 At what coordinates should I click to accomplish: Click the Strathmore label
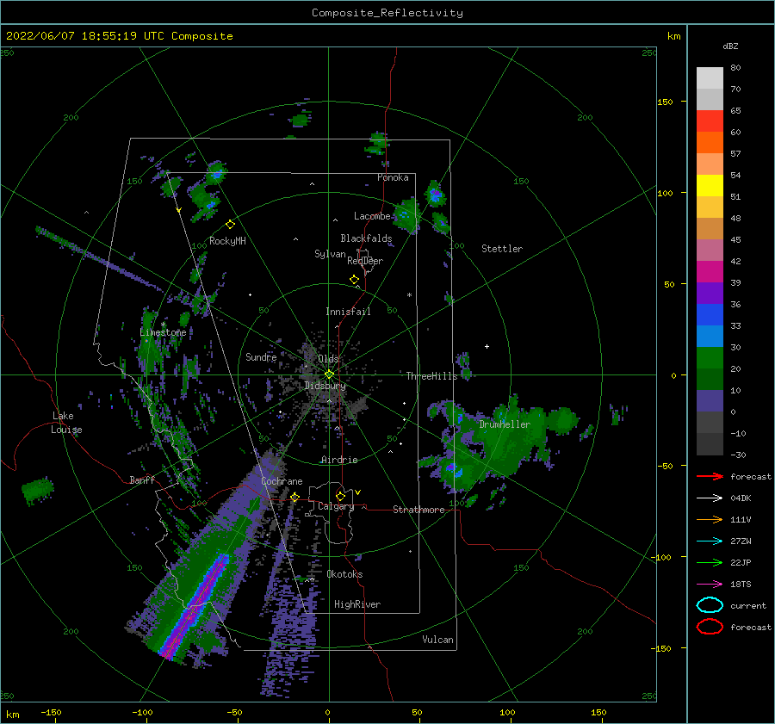point(418,510)
